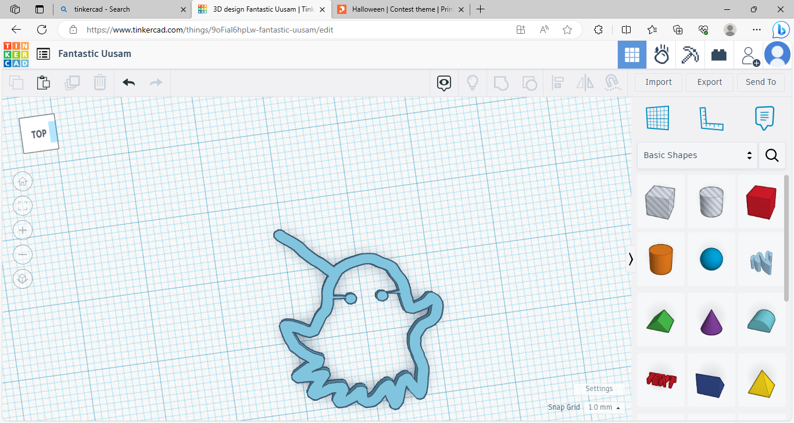The image size is (794, 423).
Task: Open the Bricks mode icon
Action: (719, 55)
